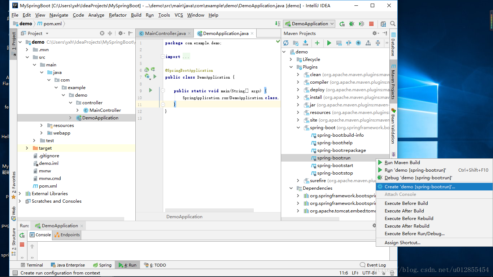The image size is (493, 277).
Task: Expand the target folder in project tree
Action: 27,148
